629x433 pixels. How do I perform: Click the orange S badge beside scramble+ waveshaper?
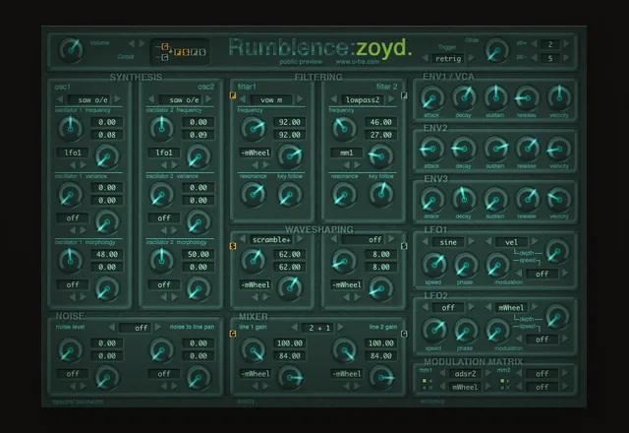pos(233,246)
